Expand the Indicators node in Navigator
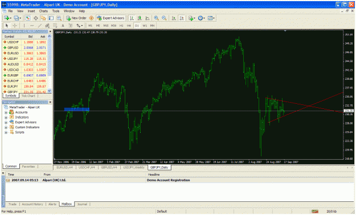This screenshot has width=356, height=215. tap(6, 117)
